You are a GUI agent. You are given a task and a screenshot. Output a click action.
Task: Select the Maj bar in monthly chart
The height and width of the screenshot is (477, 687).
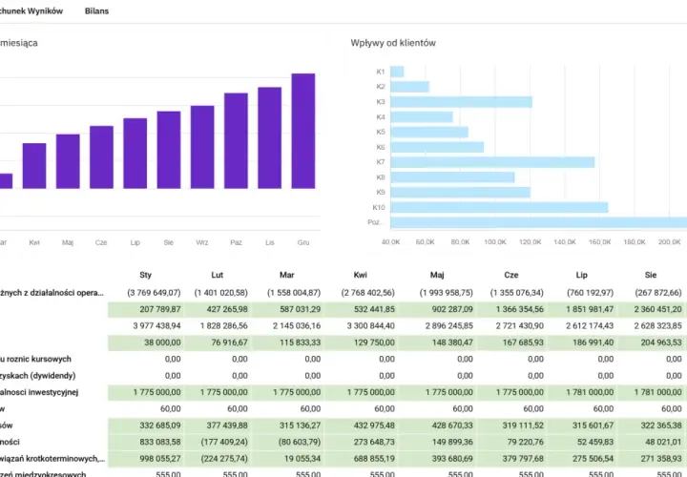click(68, 161)
